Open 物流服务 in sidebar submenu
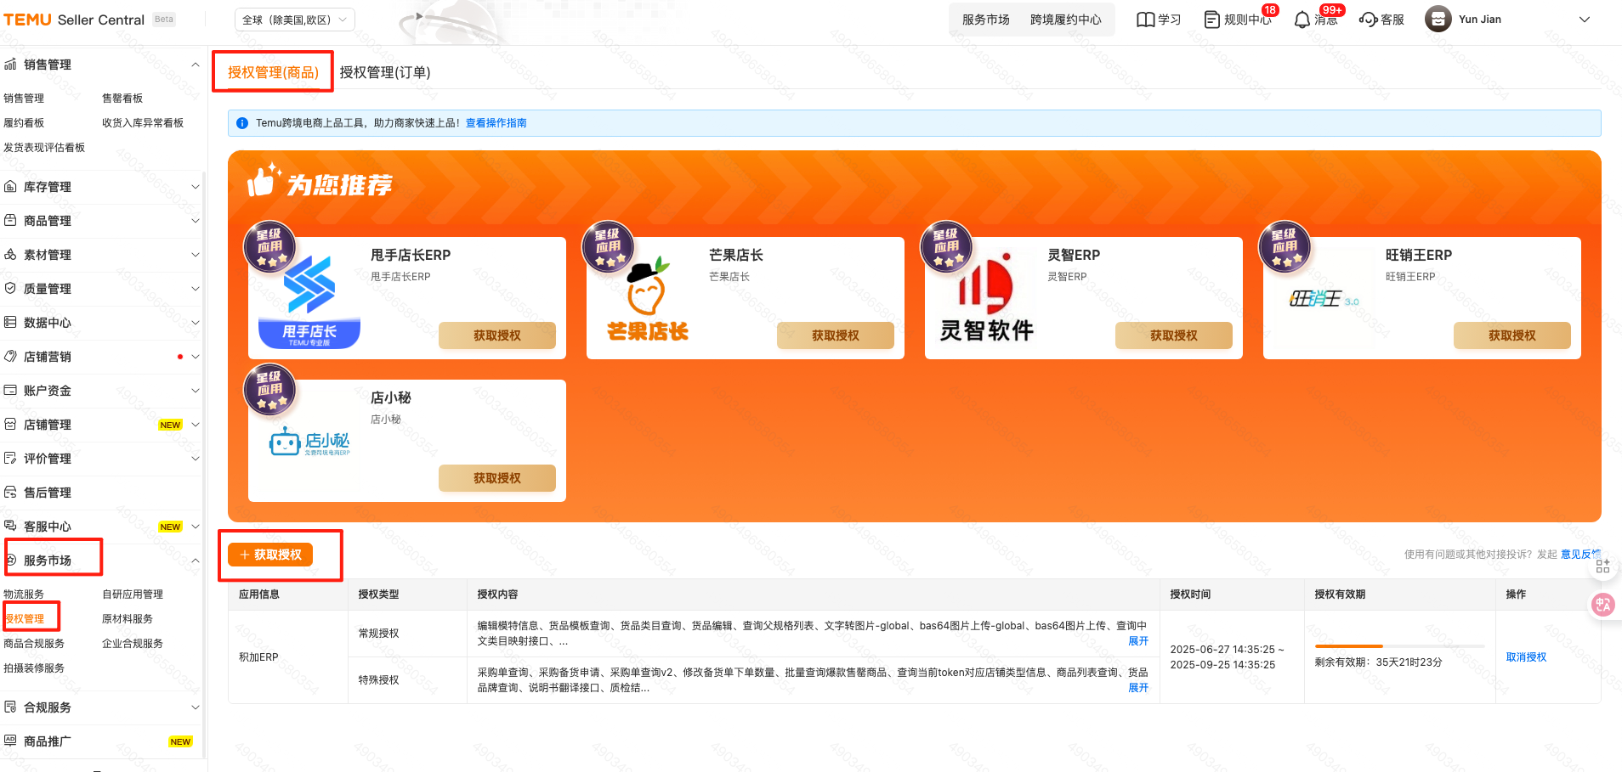The height and width of the screenshot is (772, 1622). (24, 594)
